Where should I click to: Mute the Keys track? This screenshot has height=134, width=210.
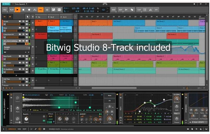tap(27, 28)
